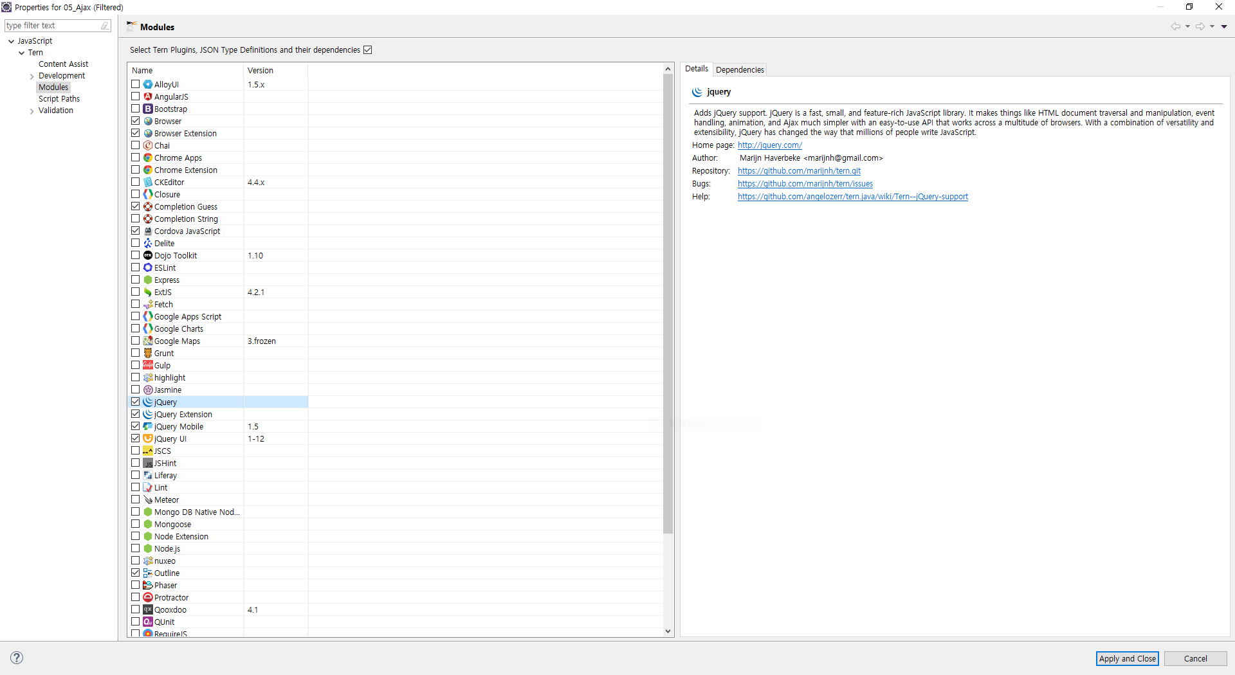Click the Gulp module icon
Image resolution: width=1235 pixels, height=675 pixels.
pyautogui.click(x=148, y=365)
